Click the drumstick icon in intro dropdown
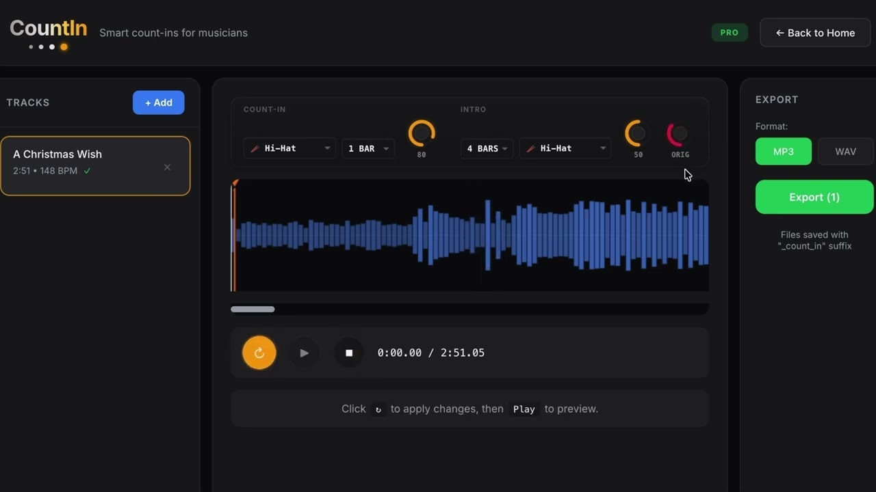The image size is (876, 492). [x=531, y=148]
